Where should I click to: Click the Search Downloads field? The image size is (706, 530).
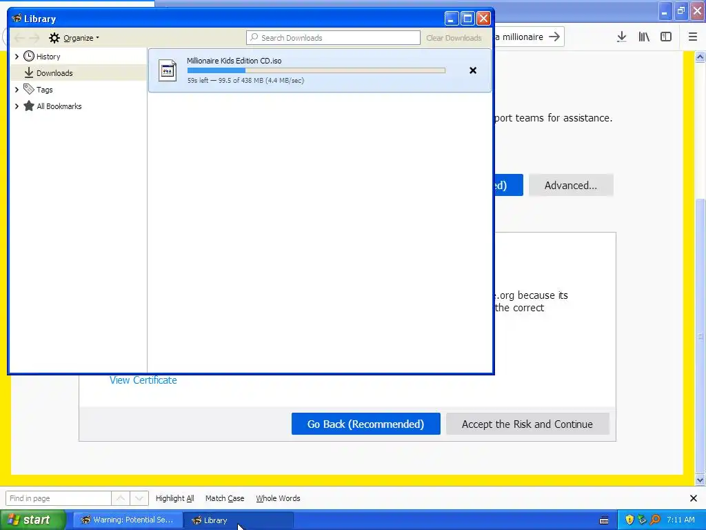tap(333, 38)
